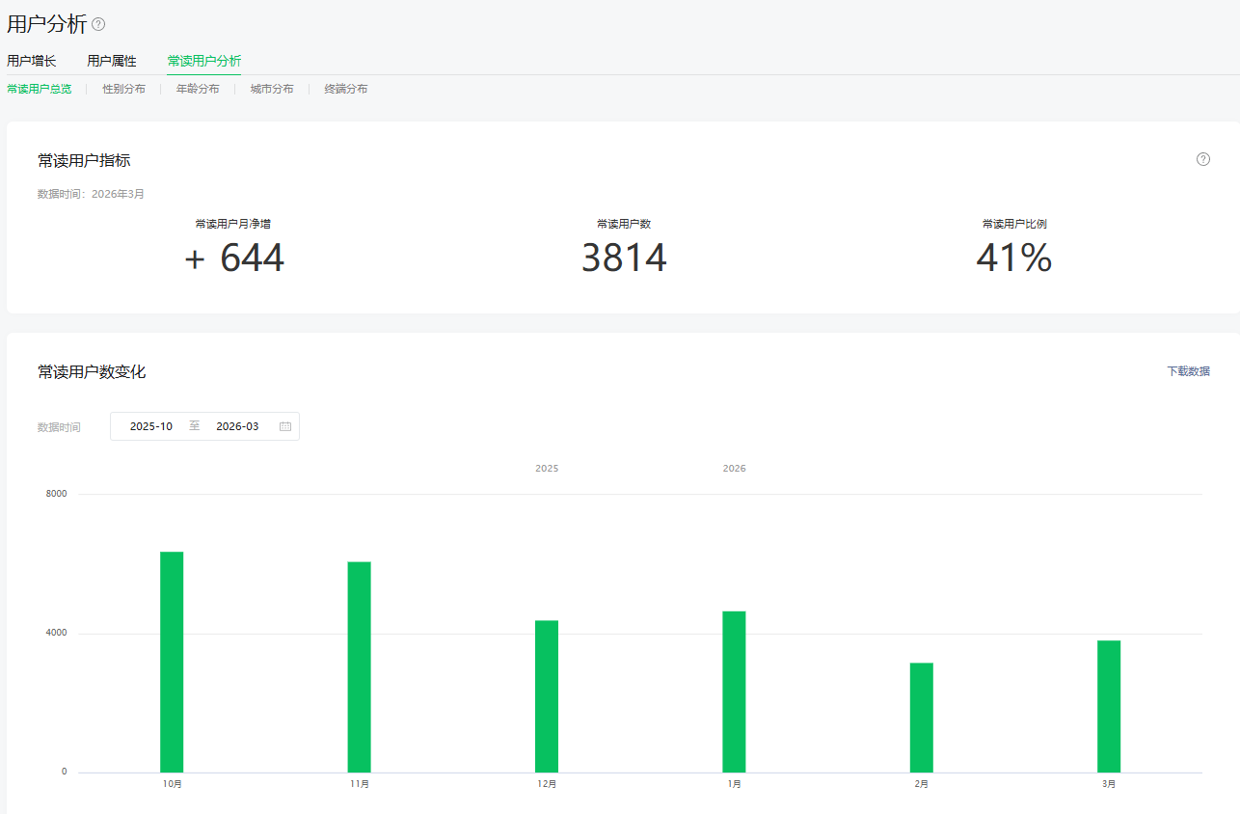Image resolution: width=1240 pixels, height=814 pixels.
Task: Go to 性别分布 sub-tab
Action: click(123, 89)
